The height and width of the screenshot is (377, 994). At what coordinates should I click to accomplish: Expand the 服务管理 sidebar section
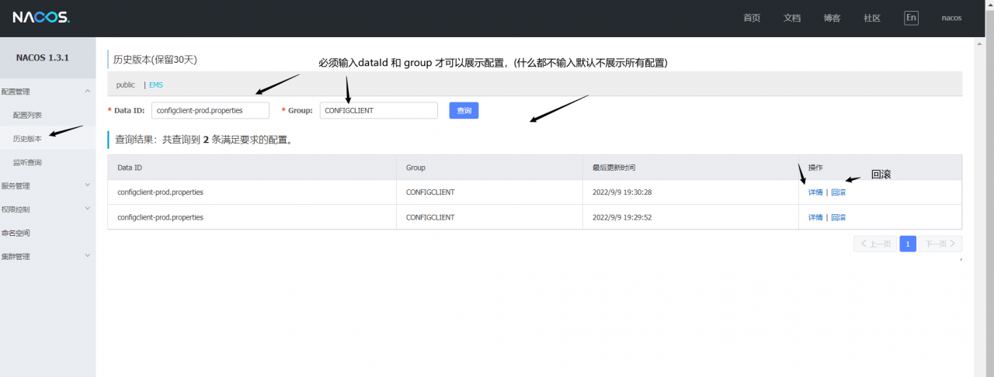coord(47,185)
